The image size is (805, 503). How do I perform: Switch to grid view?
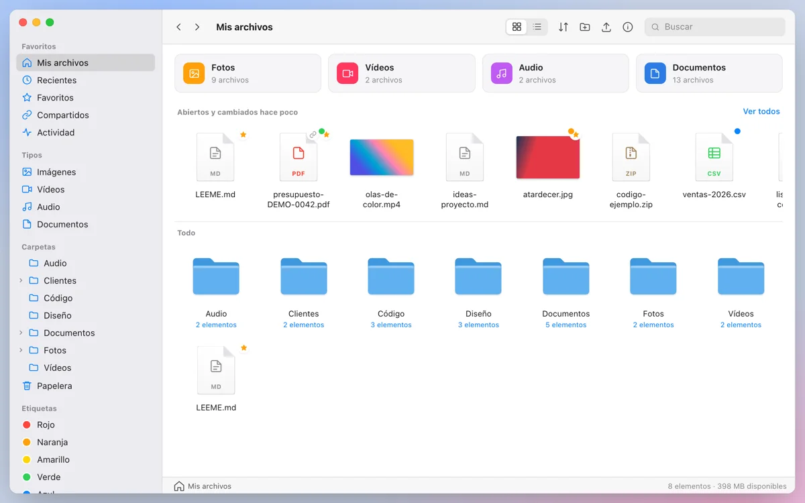(517, 27)
